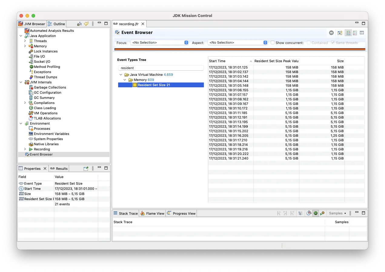This screenshot has height=272, width=385.
Task: Open the System Properties page
Action: 48,139
